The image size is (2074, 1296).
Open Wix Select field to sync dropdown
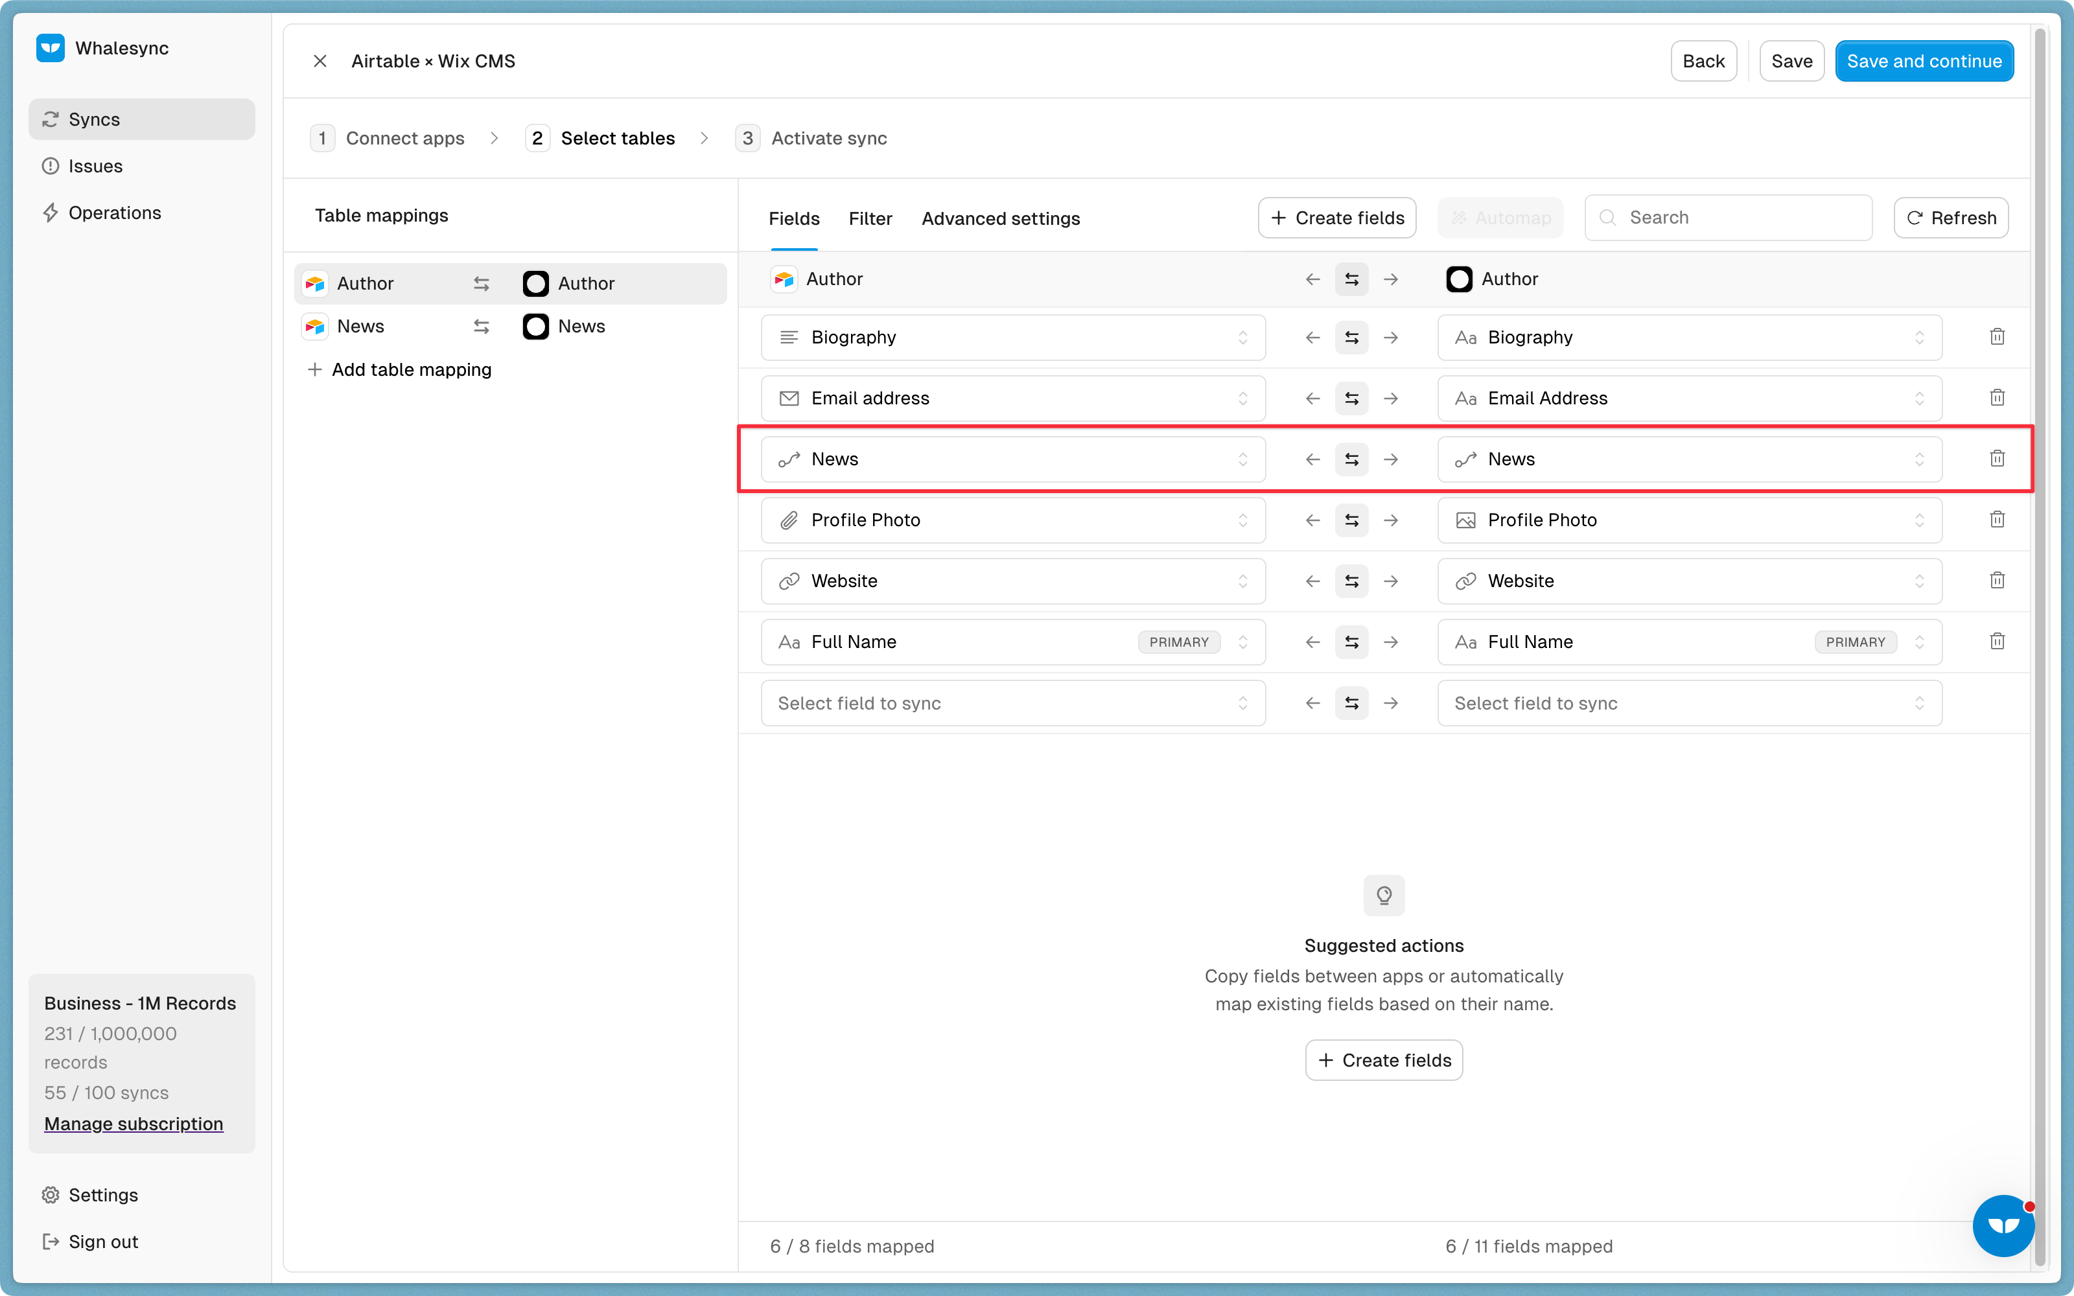[x=1689, y=703]
